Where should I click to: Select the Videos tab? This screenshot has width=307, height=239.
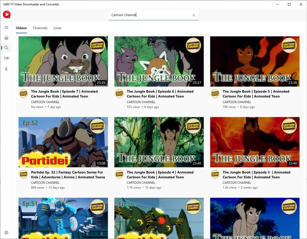21,28
